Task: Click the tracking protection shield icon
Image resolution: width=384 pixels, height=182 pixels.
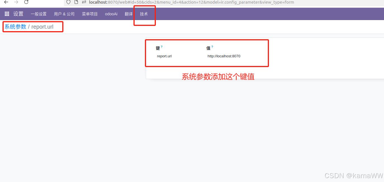Action: (68, 2)
